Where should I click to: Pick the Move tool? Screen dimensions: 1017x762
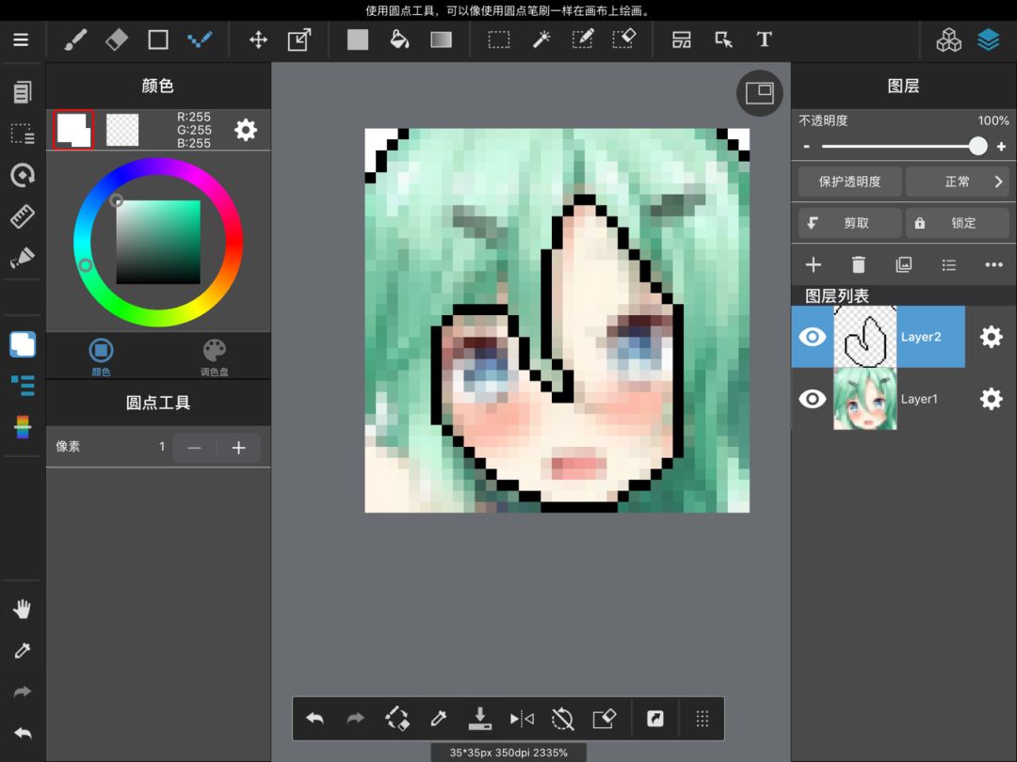coord(257,40)
